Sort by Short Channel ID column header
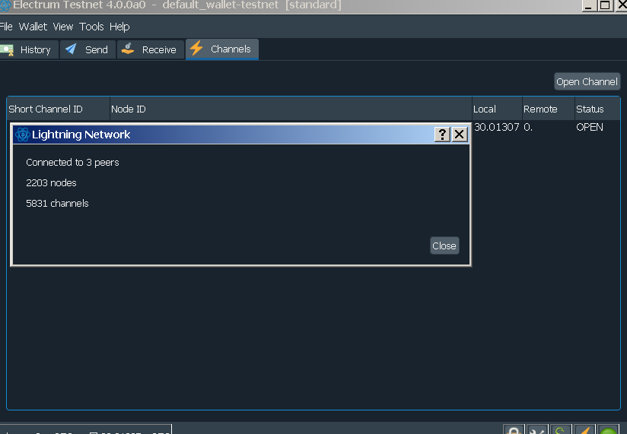Viewport: 627px width, 434px height. coord(59,109)
